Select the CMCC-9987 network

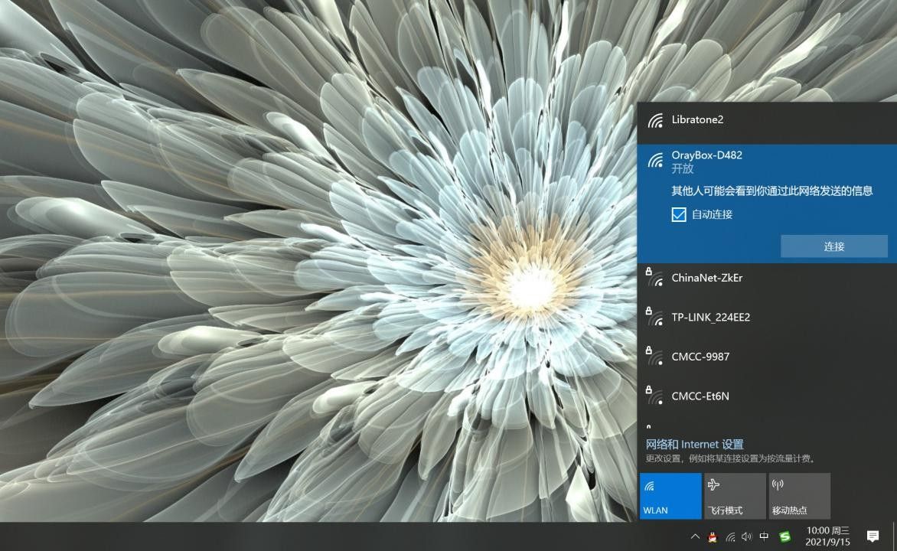coord(767,357)
